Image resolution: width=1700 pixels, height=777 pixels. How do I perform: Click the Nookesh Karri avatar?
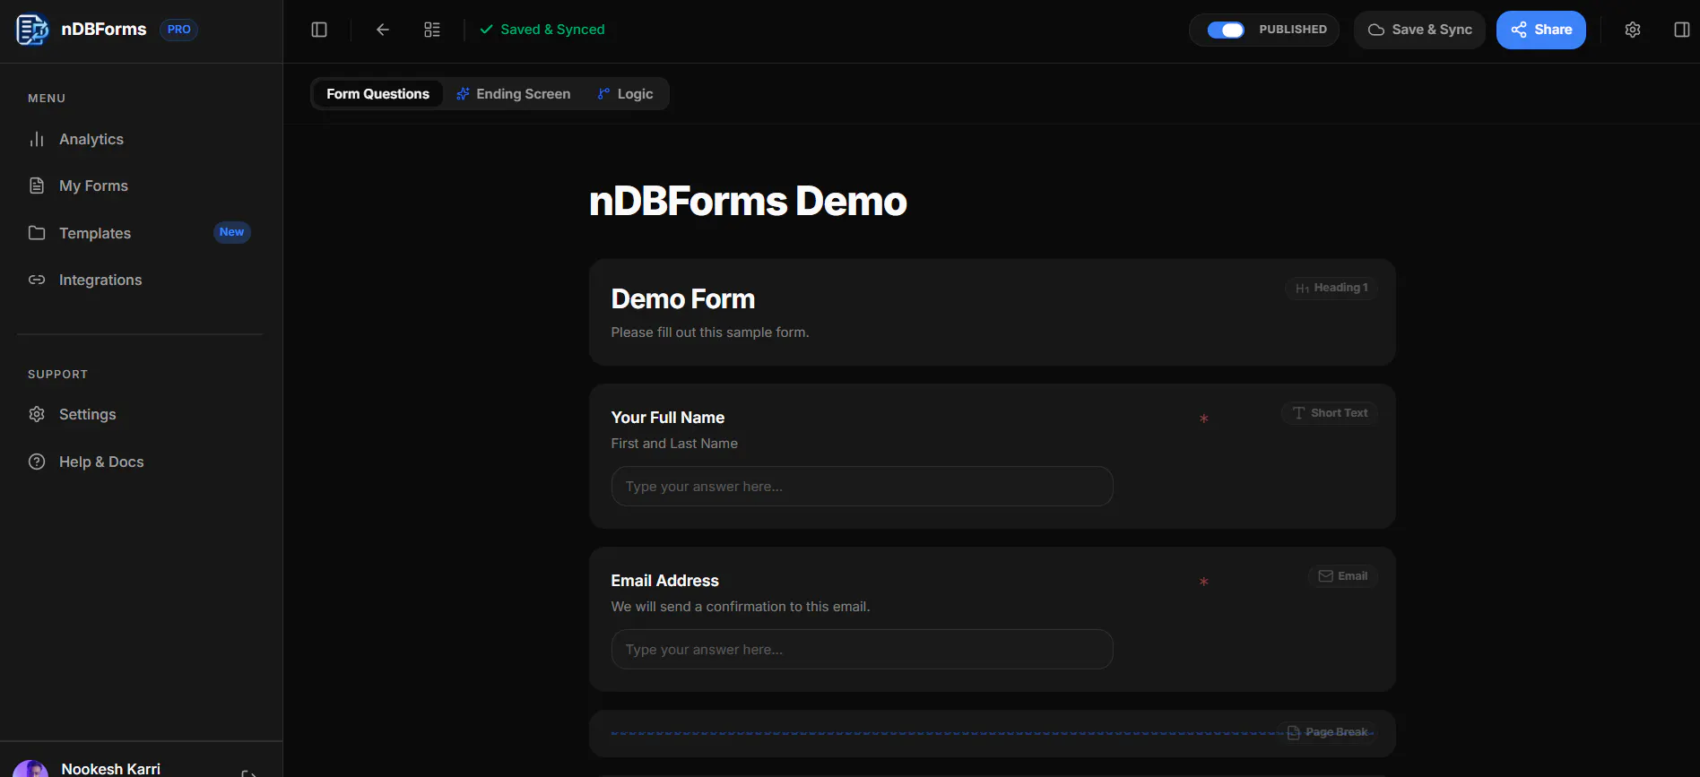click(30, 769)
